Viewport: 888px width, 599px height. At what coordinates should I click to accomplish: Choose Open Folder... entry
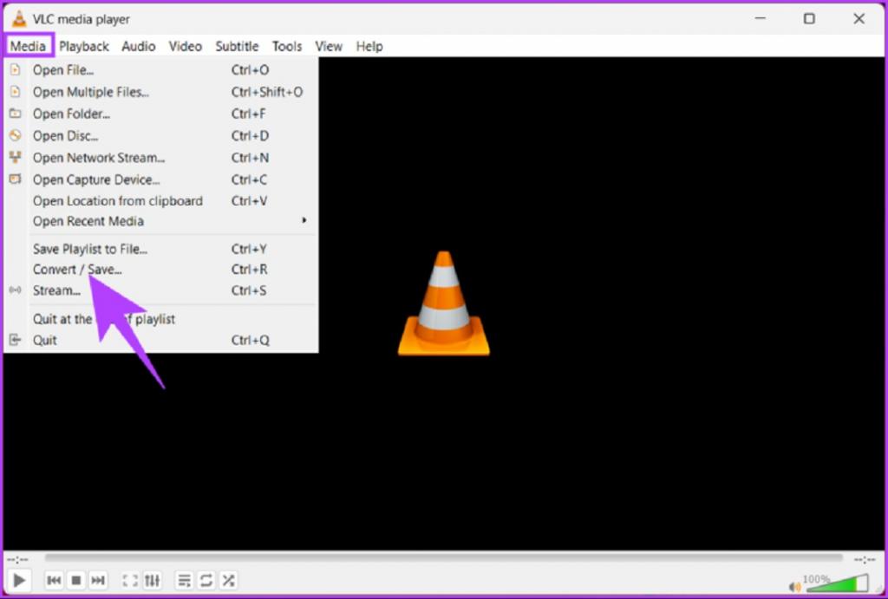click(160, 114)
